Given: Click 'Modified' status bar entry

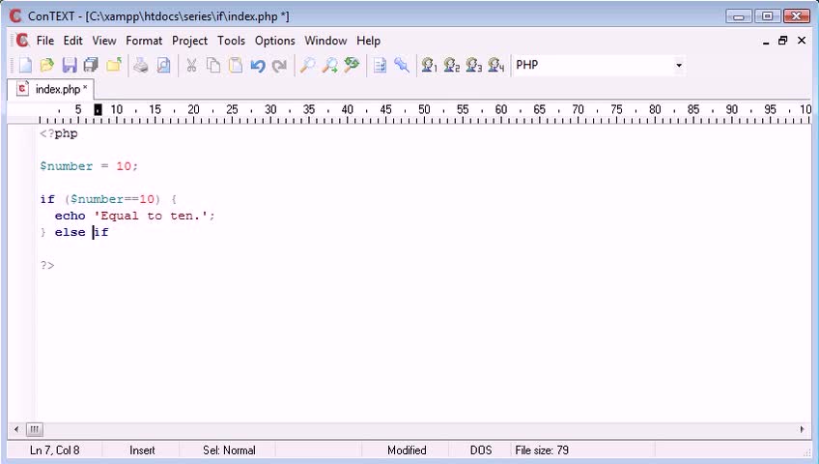Looking at the screenshot, I should click(x=407, y=450).
